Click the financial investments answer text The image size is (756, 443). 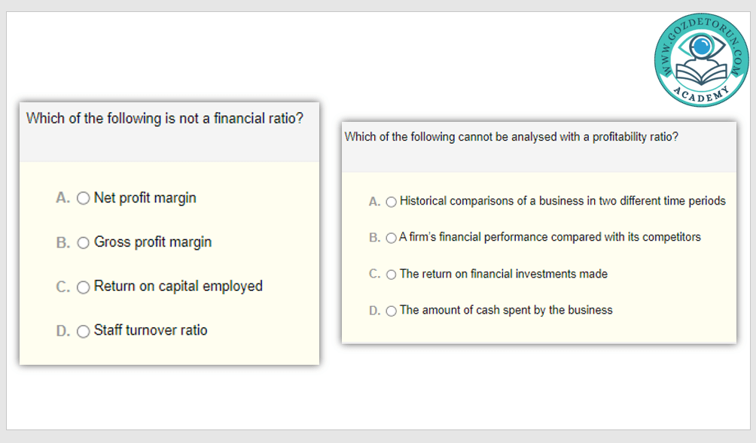pos(503,274)
